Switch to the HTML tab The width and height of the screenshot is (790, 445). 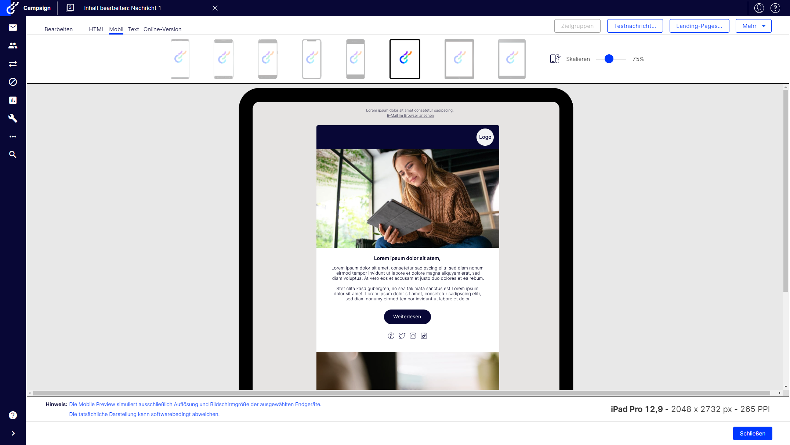[97, 29]
